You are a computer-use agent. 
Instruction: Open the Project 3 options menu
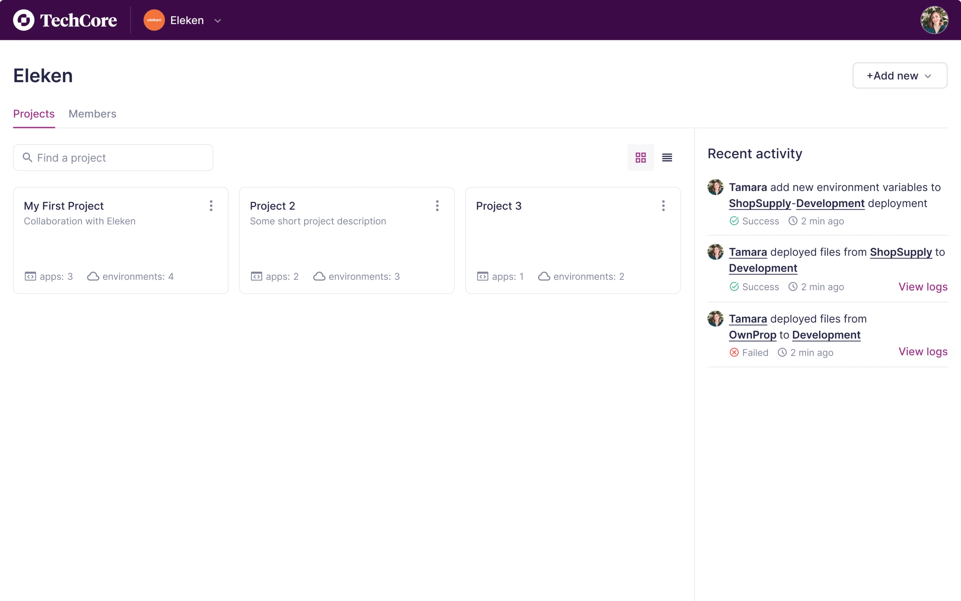[x=663, y=206]
